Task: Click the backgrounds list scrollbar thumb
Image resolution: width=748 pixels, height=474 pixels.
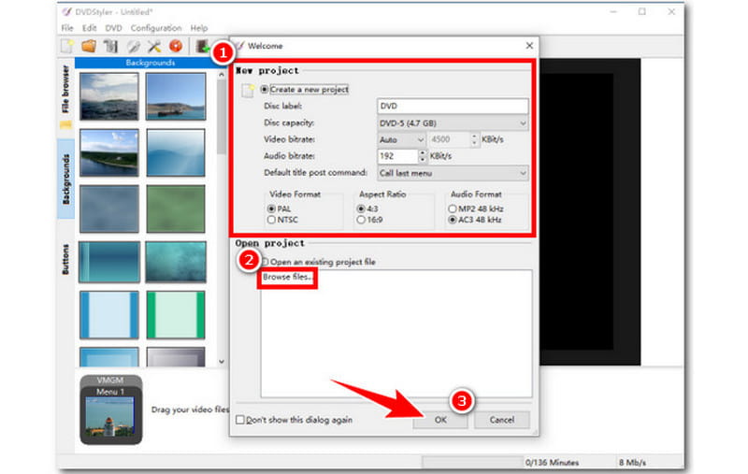Action: (222, 117)
